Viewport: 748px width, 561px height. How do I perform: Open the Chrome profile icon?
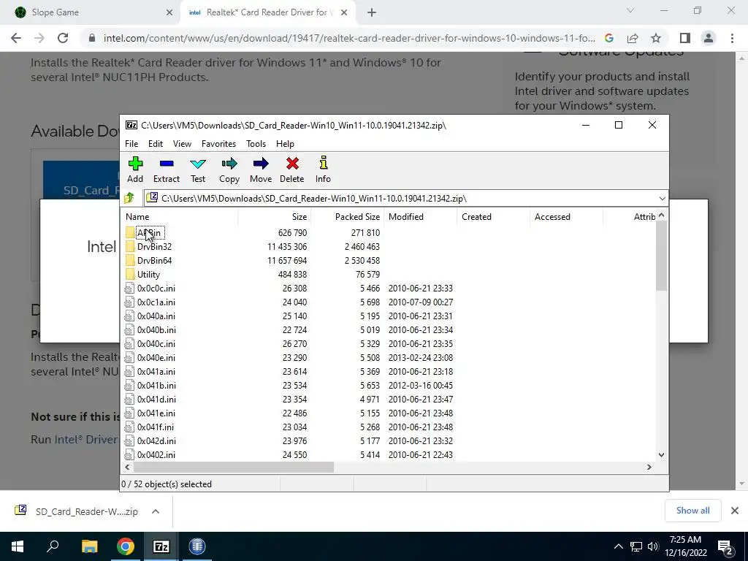pos(709,38)
